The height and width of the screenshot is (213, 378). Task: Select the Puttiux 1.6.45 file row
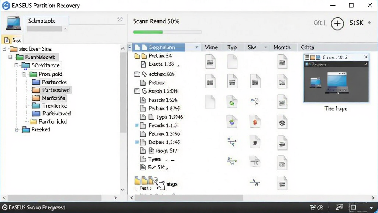pos(160,108)
